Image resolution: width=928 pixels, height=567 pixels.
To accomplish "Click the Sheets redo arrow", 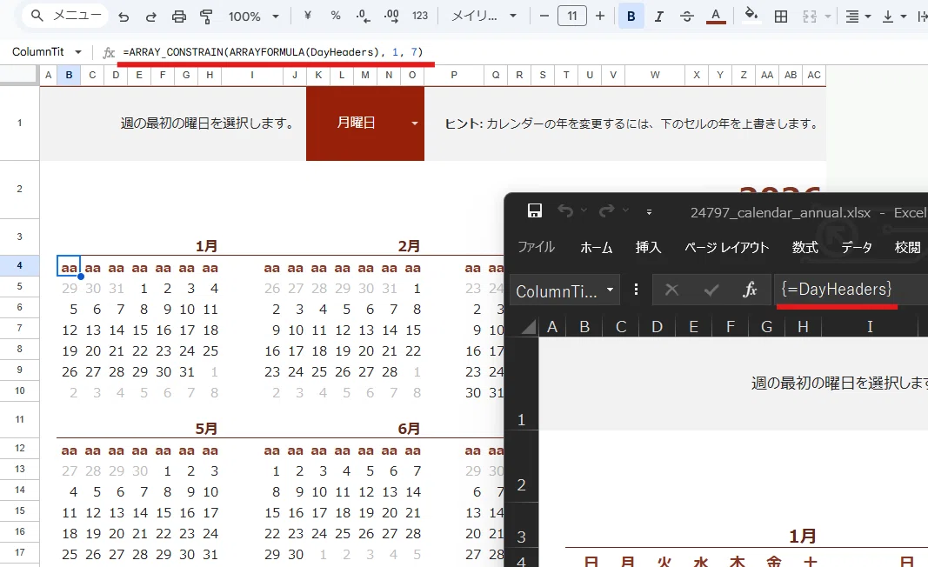I will coord(151,17).
